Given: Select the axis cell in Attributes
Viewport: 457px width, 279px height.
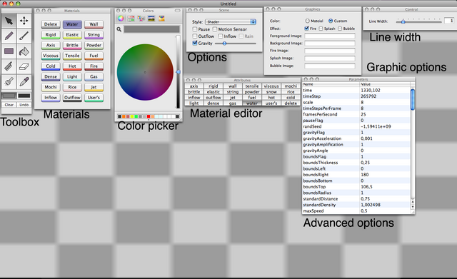Looking at the screenshot, I should 194,86.
